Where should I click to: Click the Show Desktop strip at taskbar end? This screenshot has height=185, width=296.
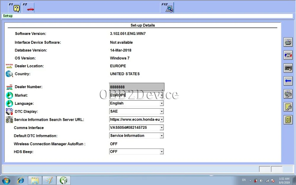[294, 181]
